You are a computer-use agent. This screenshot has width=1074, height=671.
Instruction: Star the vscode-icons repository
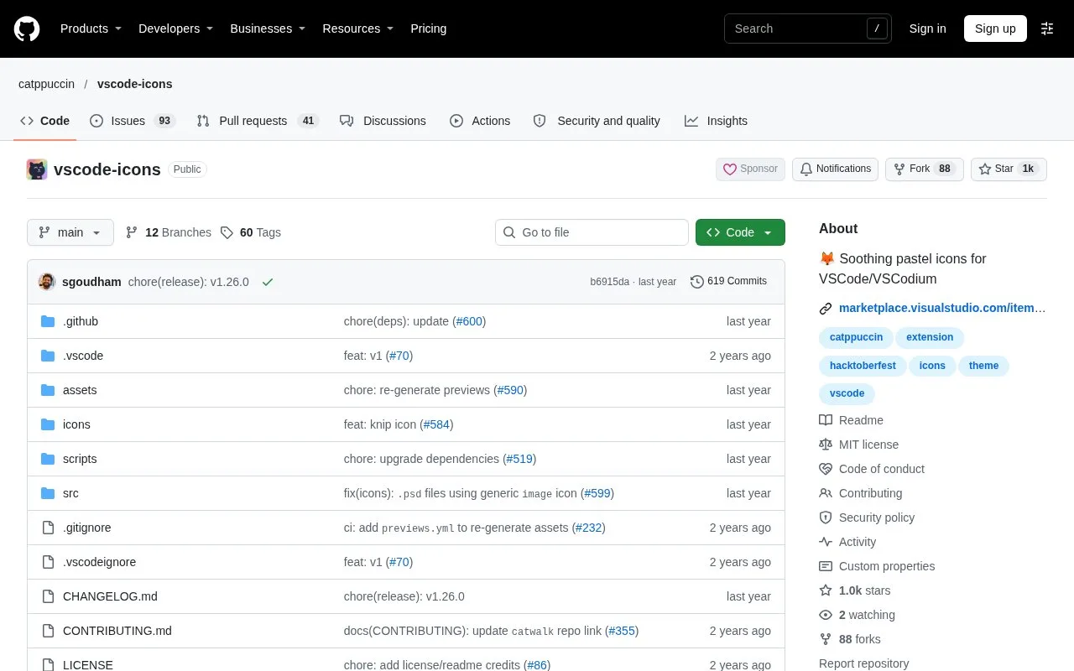click(x=1009, y=169)
